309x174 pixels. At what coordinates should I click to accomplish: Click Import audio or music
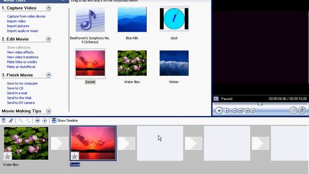tap(23, 31)
